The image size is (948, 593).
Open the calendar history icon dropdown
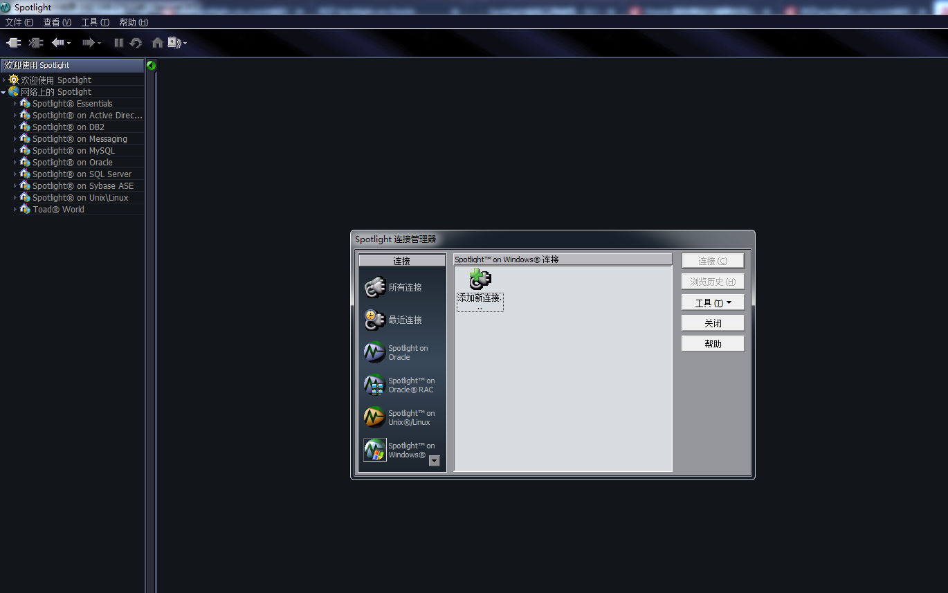click(x=185, y=44)
